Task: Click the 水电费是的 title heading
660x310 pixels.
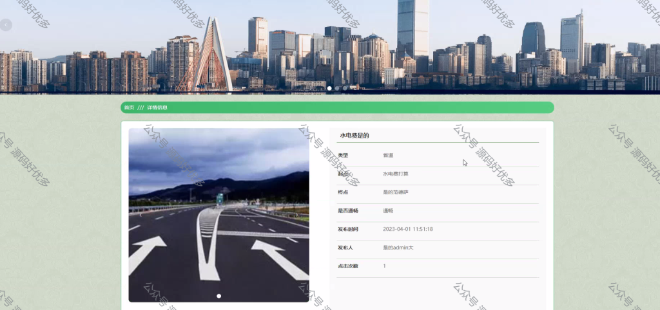Action: pyautogui.click(x=354, y=136)
